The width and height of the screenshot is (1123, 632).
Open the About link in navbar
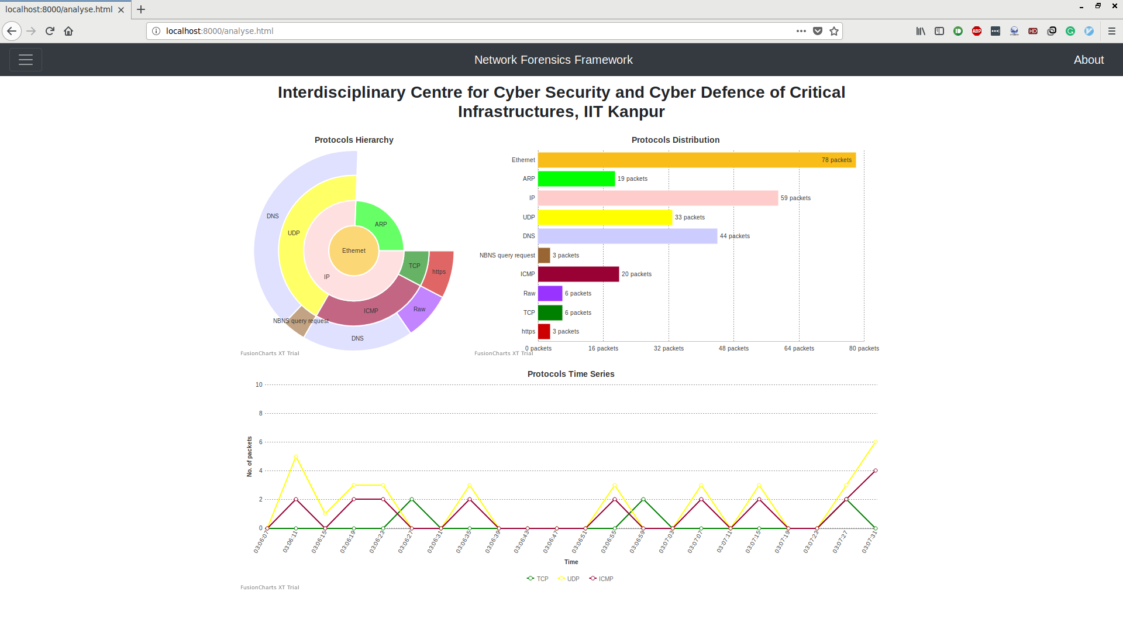click(x=1088, y=60)
